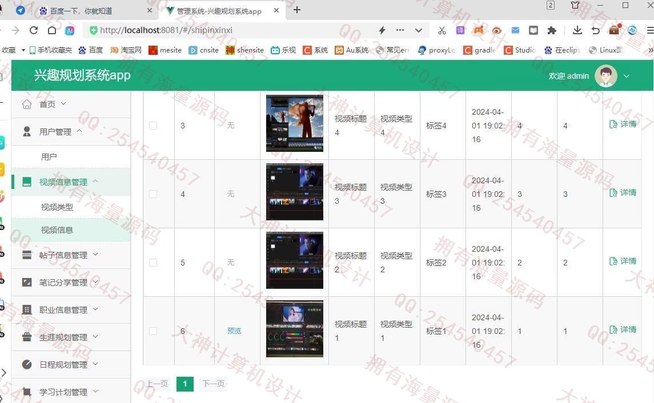Reload the page with the browser refresh icon
This screenshot has width=654, height=403.
(34, 30)
